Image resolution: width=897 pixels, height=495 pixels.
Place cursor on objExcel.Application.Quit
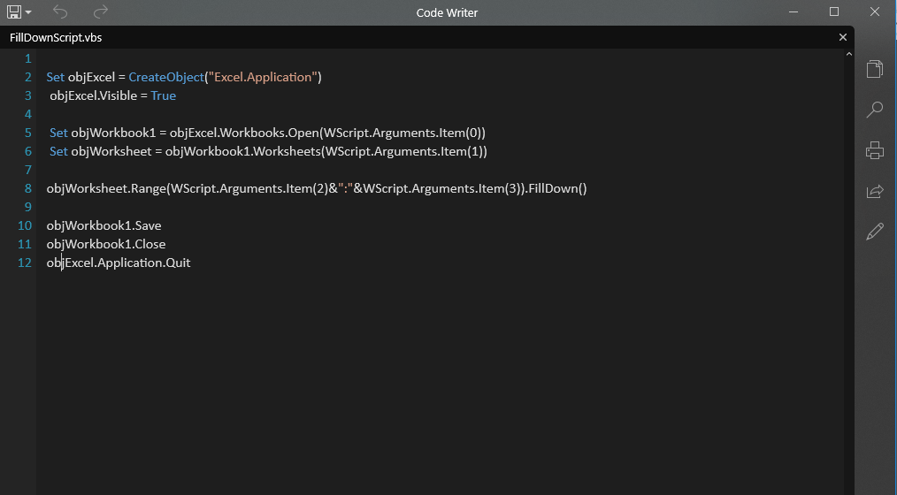point(119,263)
